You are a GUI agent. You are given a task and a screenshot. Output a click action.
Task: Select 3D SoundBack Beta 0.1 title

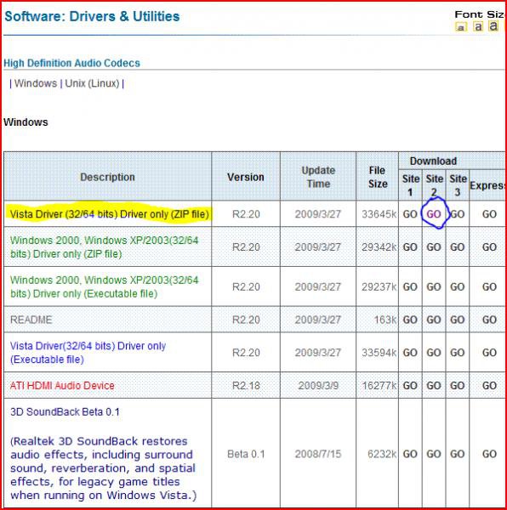point(65,412)
